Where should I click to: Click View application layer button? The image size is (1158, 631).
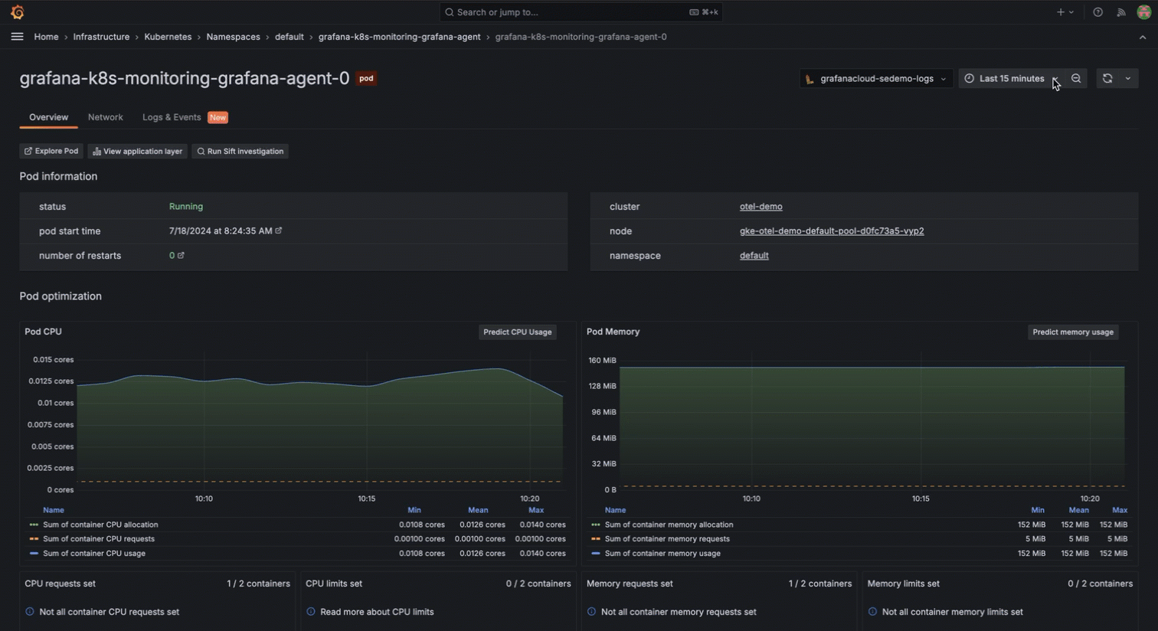(x=137, y=151)
